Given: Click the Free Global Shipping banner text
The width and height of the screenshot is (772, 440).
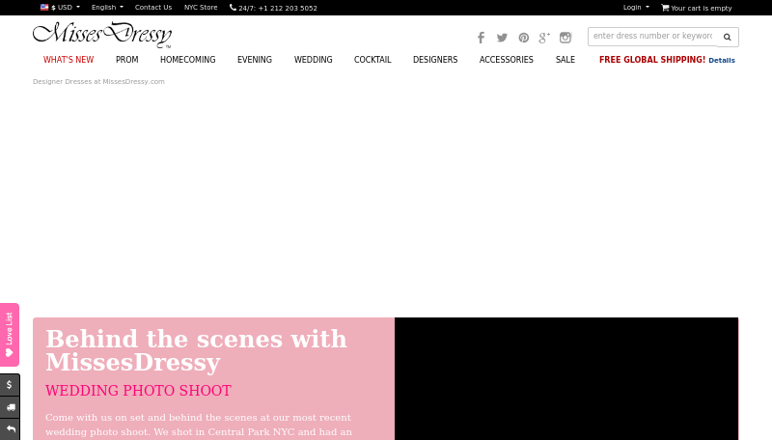Looking at the screenshot, I should click(652, 60).
